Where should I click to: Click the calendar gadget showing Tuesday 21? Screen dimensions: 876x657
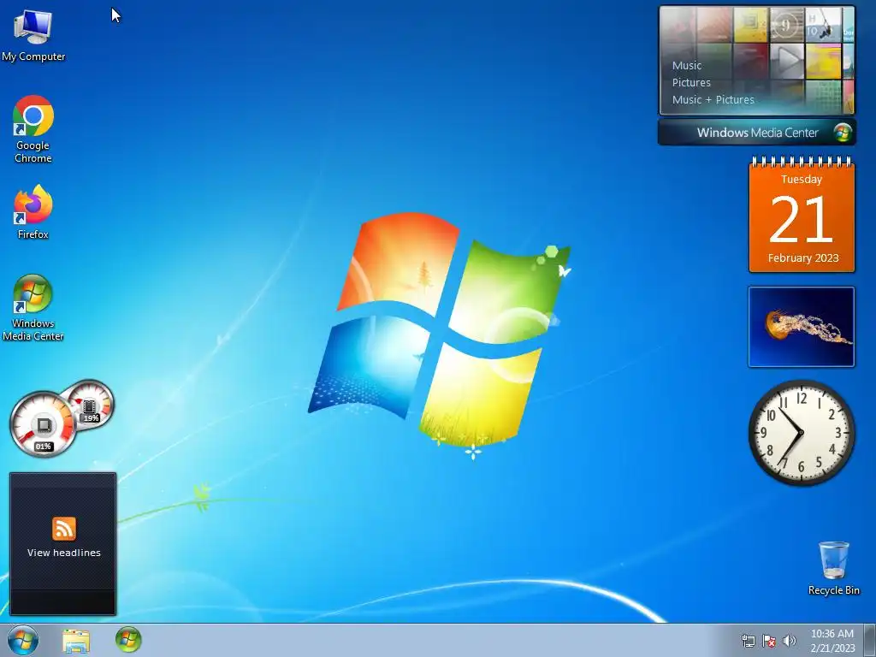(x=802, y=216)
